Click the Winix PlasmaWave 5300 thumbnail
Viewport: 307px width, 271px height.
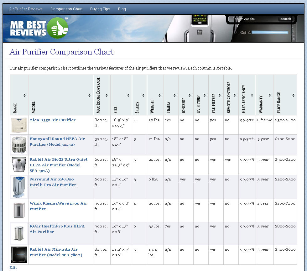(19, 210)
